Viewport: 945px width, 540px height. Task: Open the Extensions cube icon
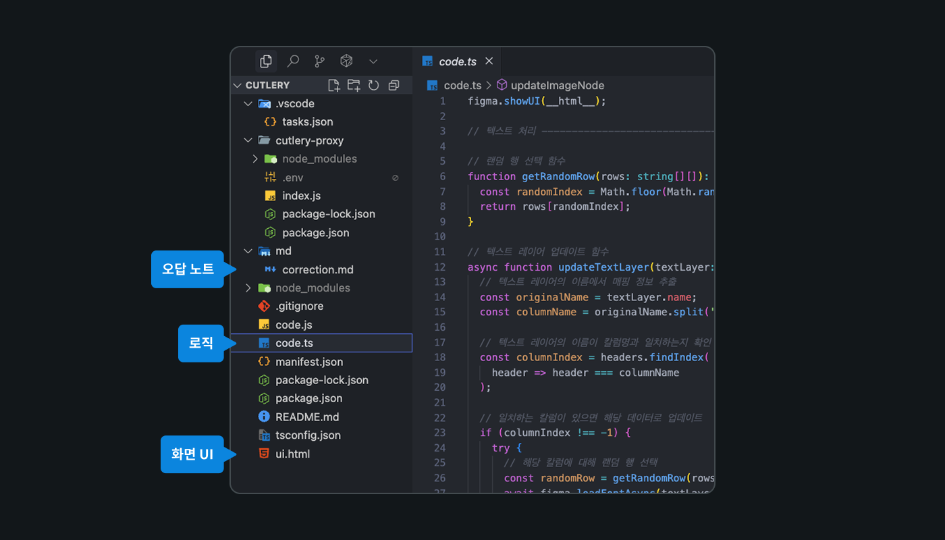[x=346, y=61]
